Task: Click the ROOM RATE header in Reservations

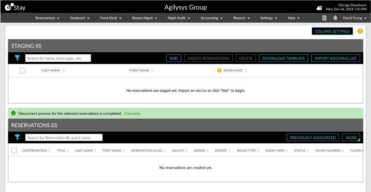Action: coord(275,151)
